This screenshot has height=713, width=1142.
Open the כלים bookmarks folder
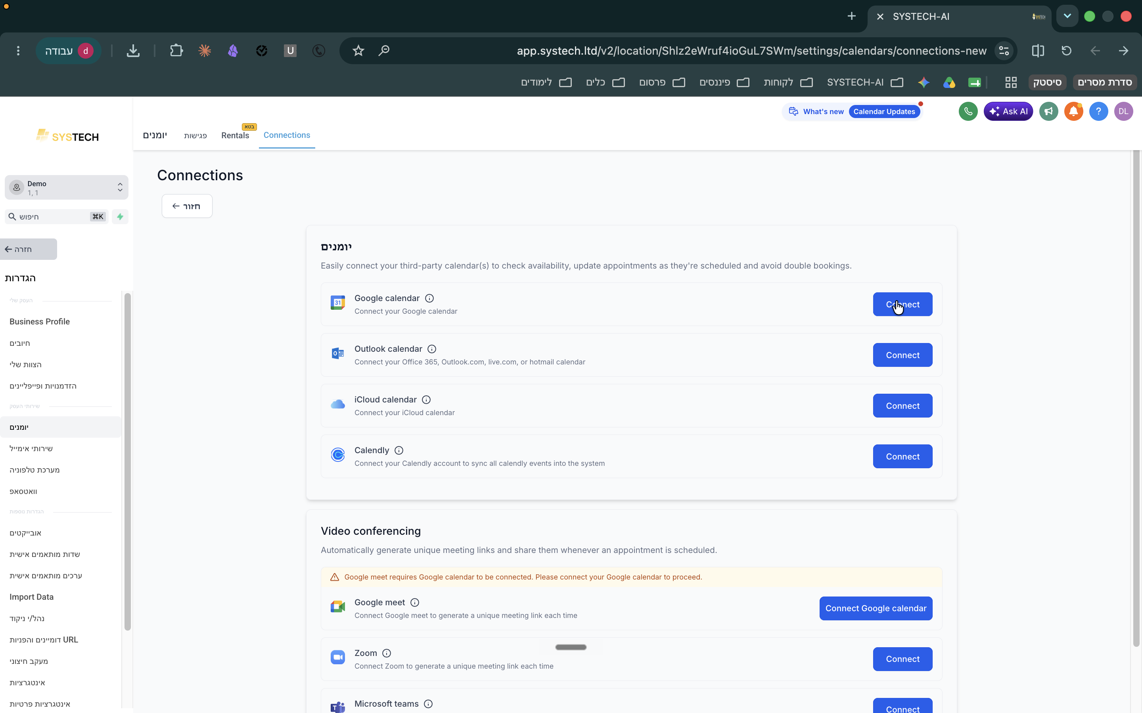[605, 82]
